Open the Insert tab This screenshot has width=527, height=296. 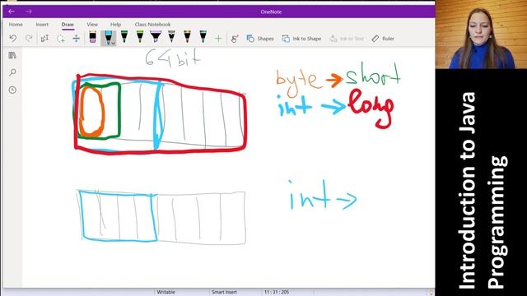pos(42,25)
